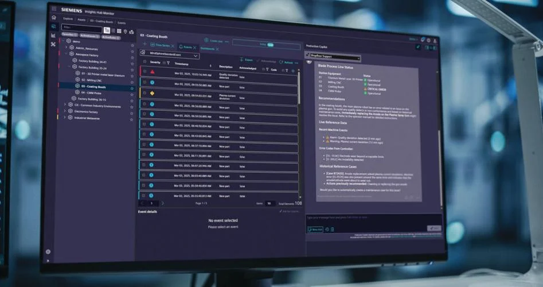Image resolution: width=543 pixels, height=287 pixels.
Task: Select the Plasma current deviation row checkbox
Action: pos(144,93)
